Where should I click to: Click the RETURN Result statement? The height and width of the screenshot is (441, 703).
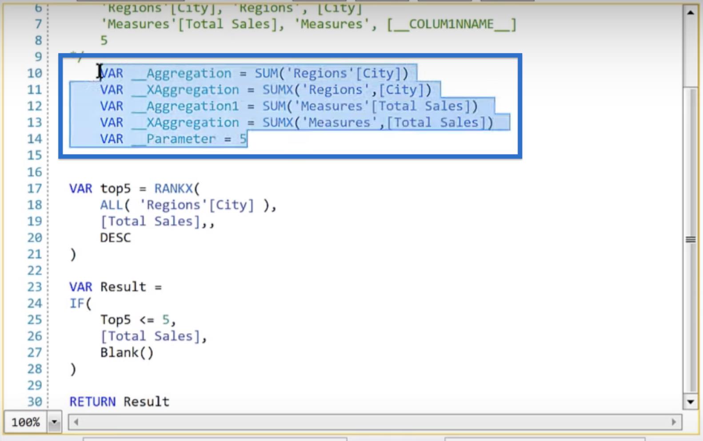pos(119,402)
